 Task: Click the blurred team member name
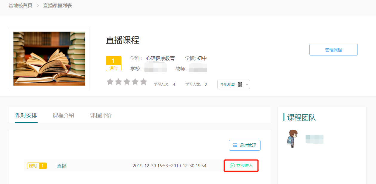(x=315, y=139)
